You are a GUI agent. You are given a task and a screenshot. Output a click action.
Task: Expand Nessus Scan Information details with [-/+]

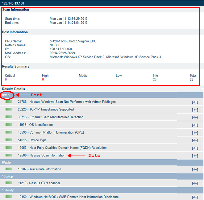(195, 156)
